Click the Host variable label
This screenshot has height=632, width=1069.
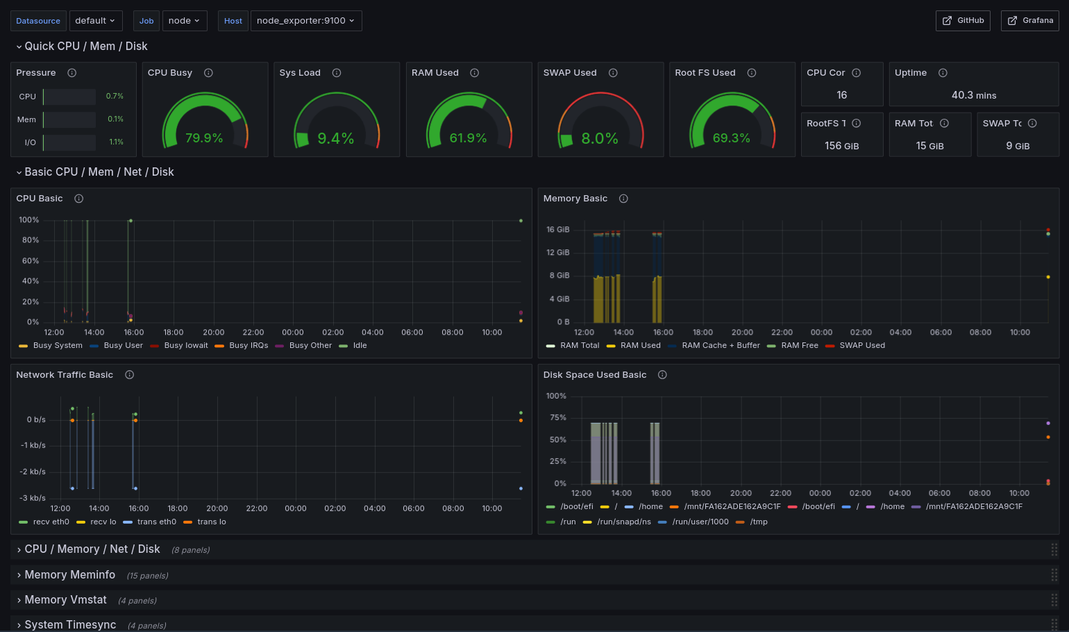[233, 21]
